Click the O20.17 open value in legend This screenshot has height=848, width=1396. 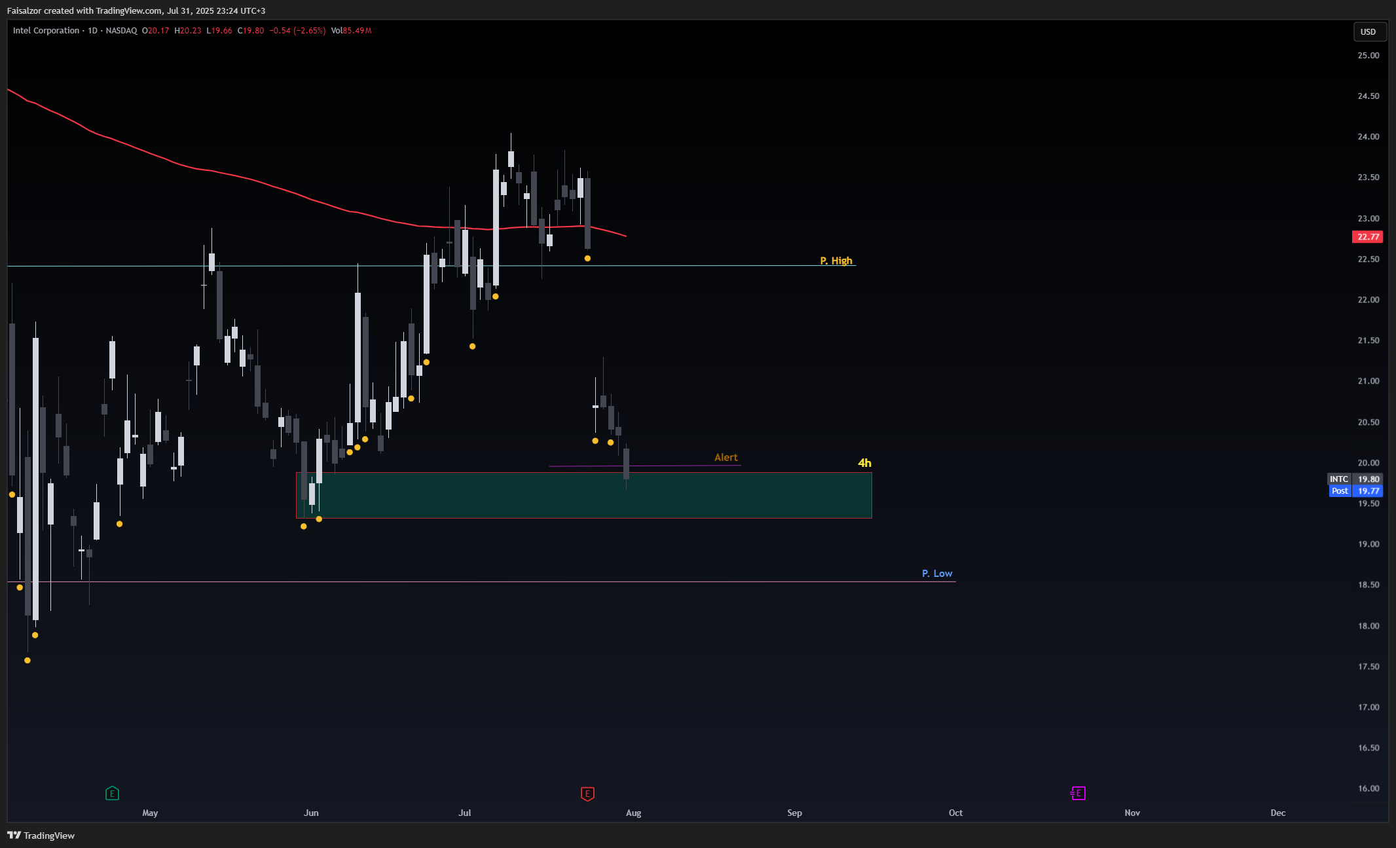(156, 31)
